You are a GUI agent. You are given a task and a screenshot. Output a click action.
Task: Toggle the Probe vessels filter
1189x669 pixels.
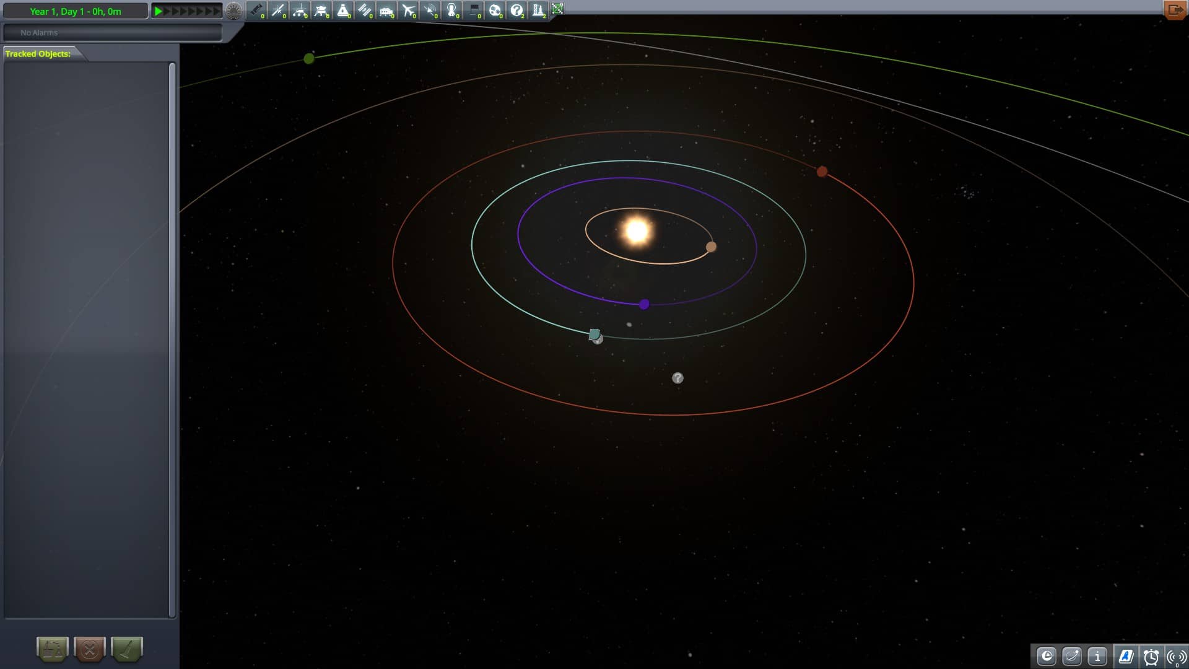pos(278,11)
